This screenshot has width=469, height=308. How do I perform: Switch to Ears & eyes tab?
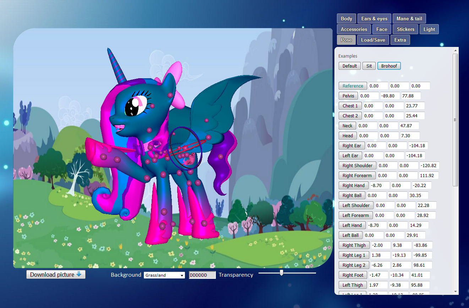[374, 19]
